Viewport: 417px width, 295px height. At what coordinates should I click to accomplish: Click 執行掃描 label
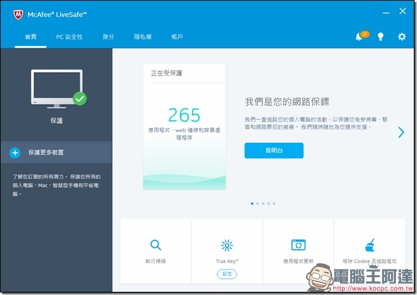(156, 261)
